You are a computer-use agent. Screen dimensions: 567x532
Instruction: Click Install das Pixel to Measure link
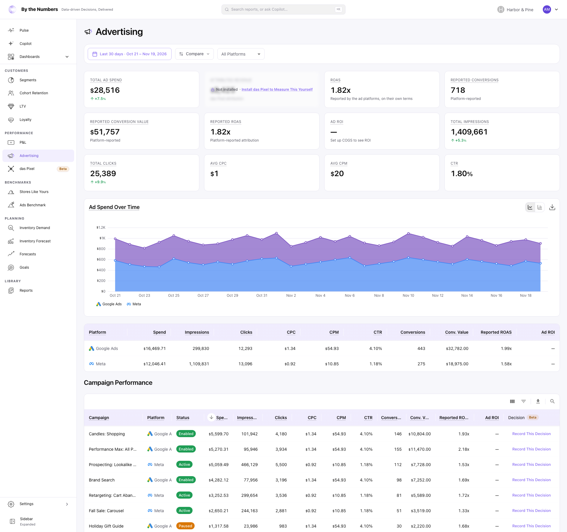[x=277, y=90]
